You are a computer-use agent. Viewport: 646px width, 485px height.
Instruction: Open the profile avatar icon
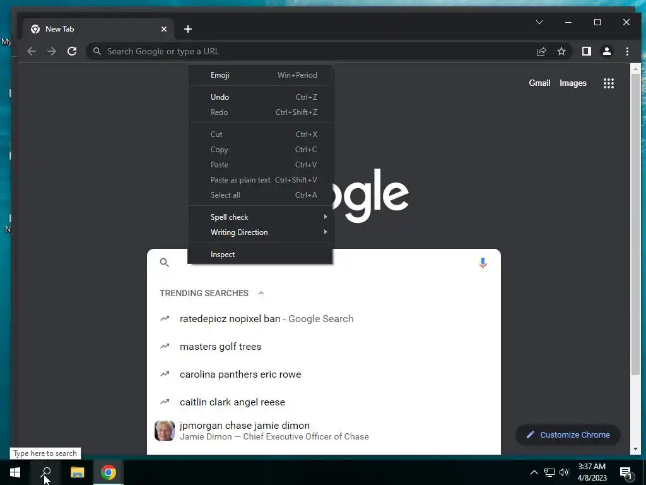[x=607, y=51]
